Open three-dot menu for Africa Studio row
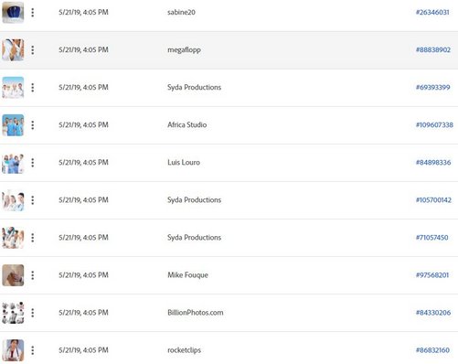The width and height of the screenshot is (458, 364). [x=33, y=125]
